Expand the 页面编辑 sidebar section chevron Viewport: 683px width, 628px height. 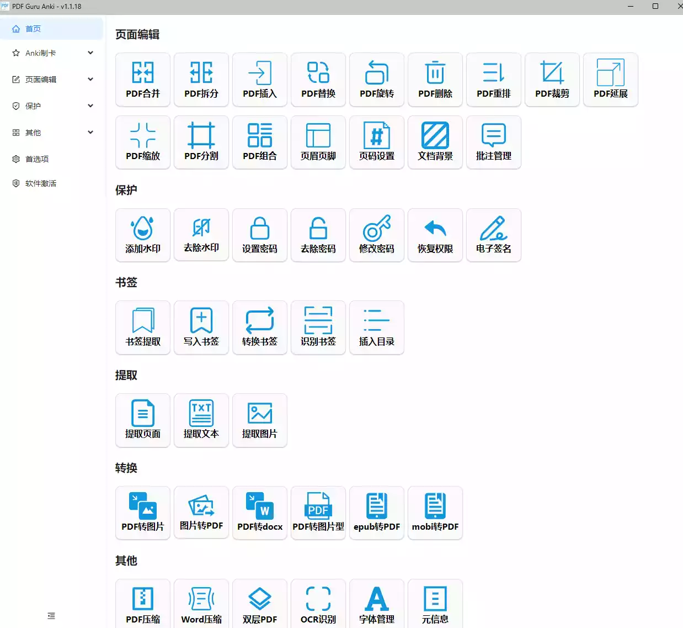pyautogui.click(x=90, y=80)
